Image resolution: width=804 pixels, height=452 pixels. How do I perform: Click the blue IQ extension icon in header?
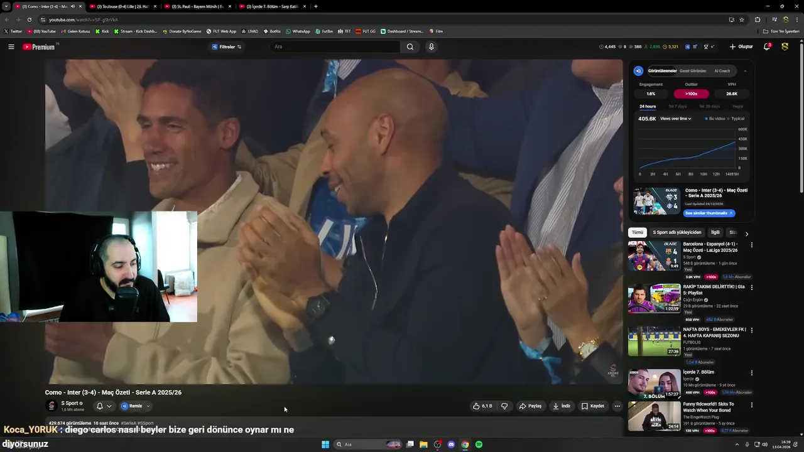point(687,46)
